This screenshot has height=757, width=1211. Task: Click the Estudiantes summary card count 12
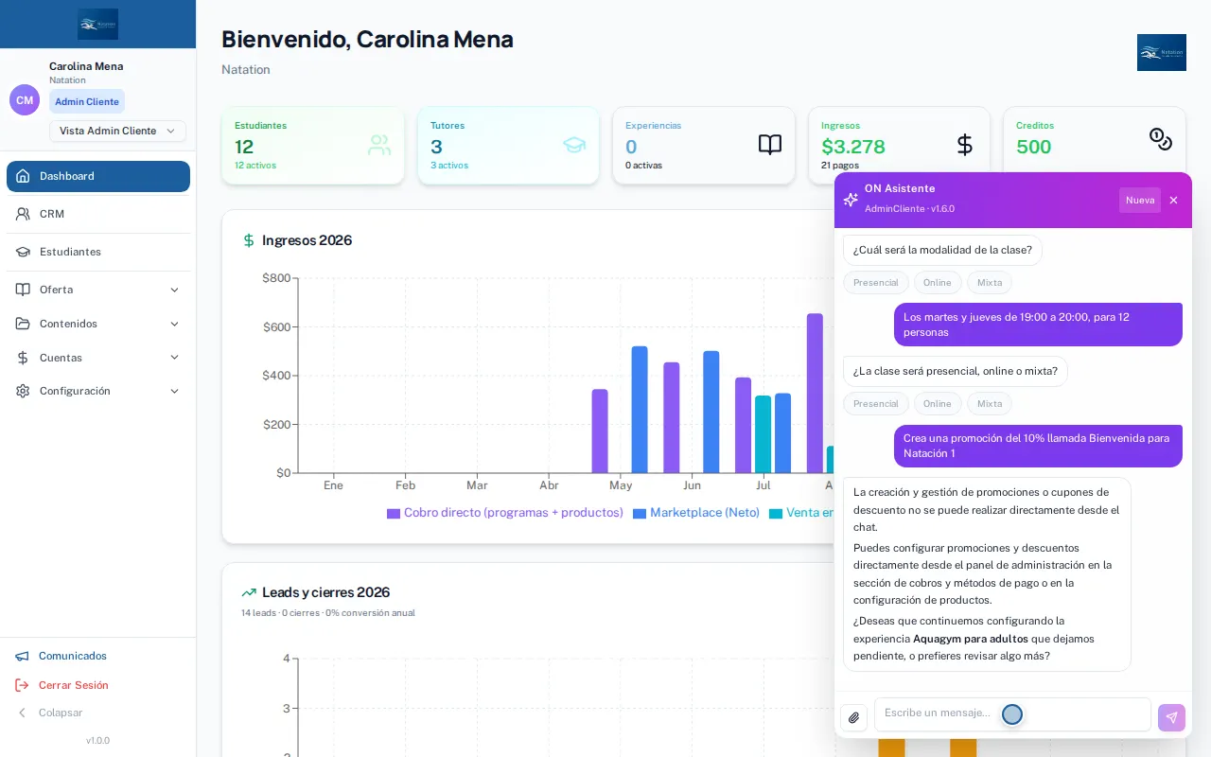[x=244, y=147]
